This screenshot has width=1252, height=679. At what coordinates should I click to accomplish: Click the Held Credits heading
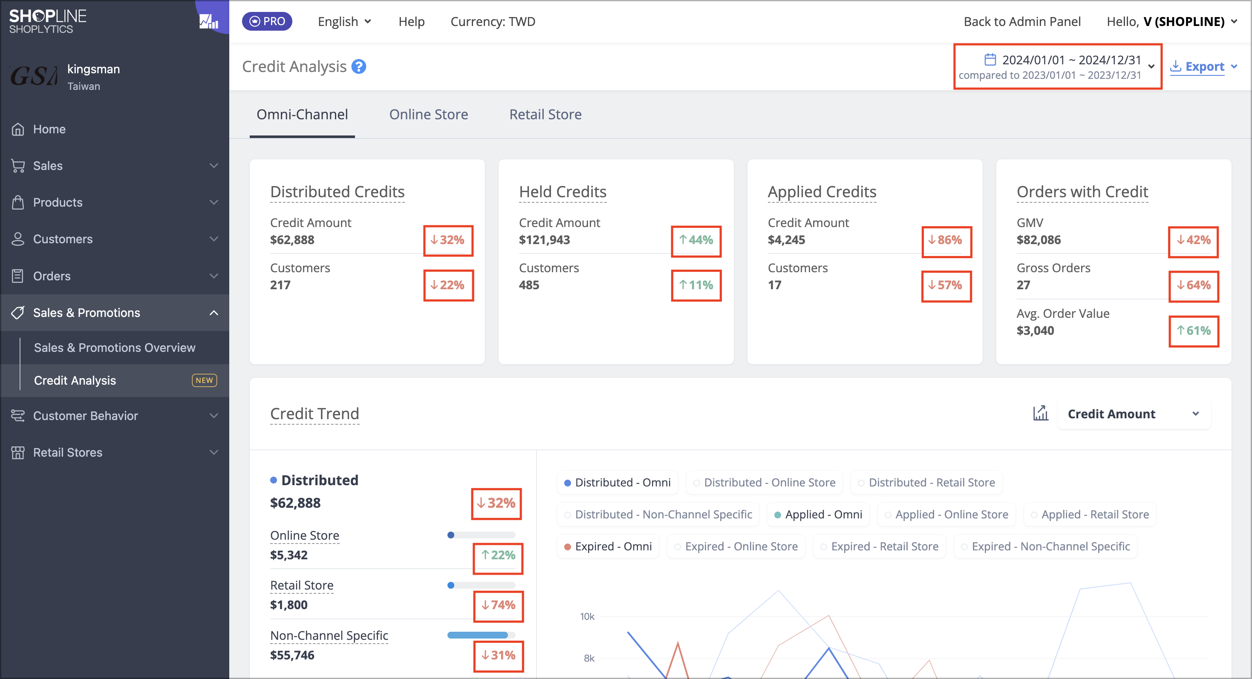pos(563,191)
